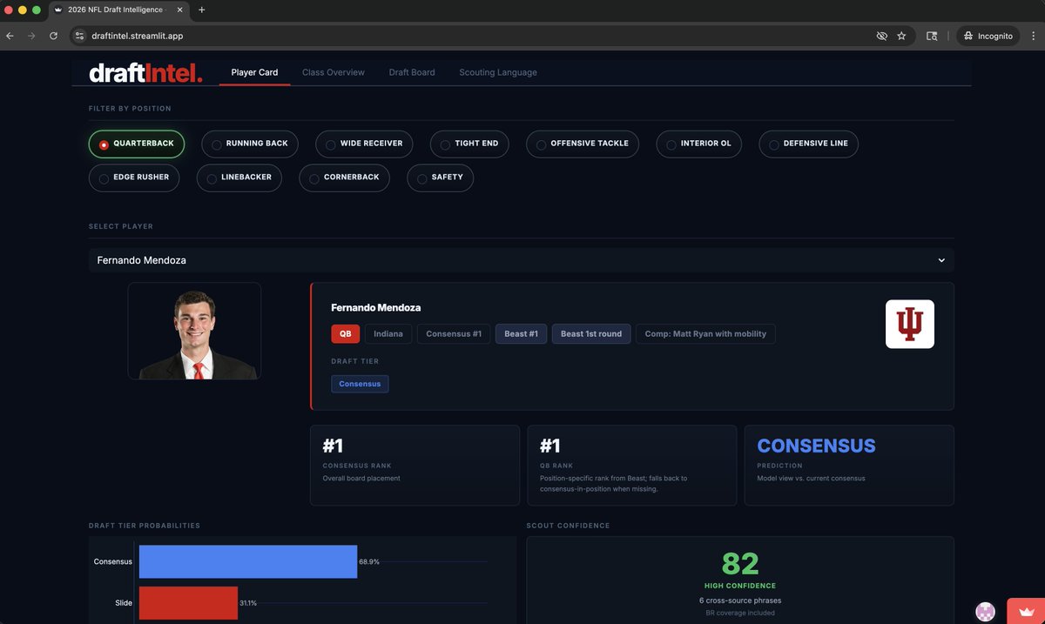This screenshot has height=624, width=1045.
Task: Click the tracking protection eye icon
Action: 881,36
